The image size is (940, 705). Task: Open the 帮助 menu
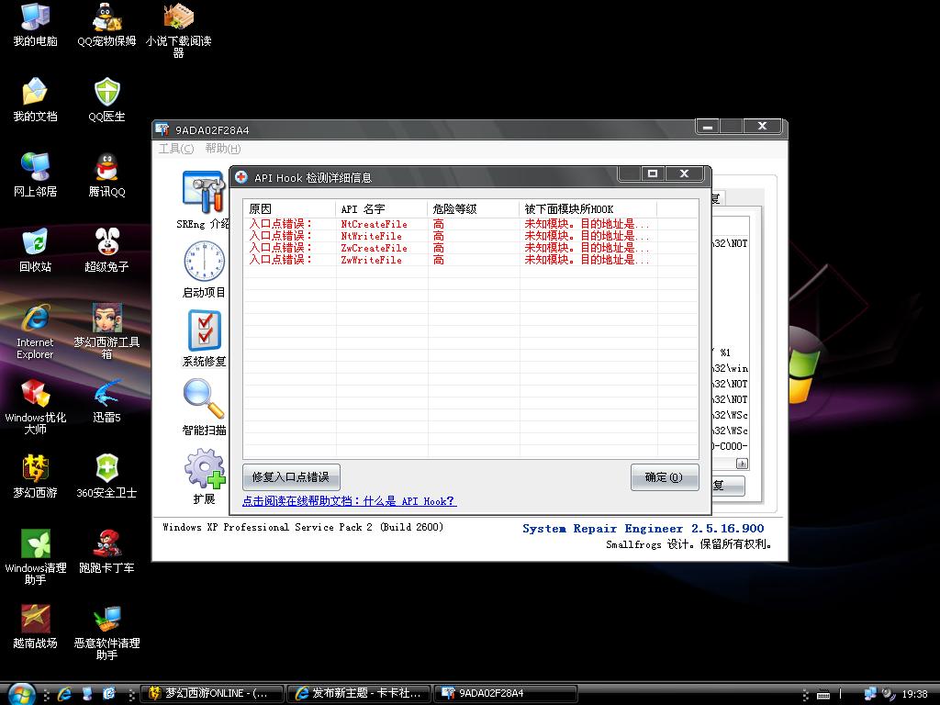222,149
